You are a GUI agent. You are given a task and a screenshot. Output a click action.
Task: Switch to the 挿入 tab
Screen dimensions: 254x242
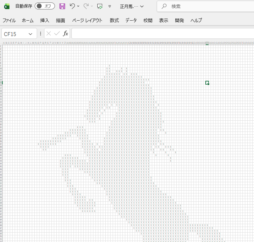point(45,20)
